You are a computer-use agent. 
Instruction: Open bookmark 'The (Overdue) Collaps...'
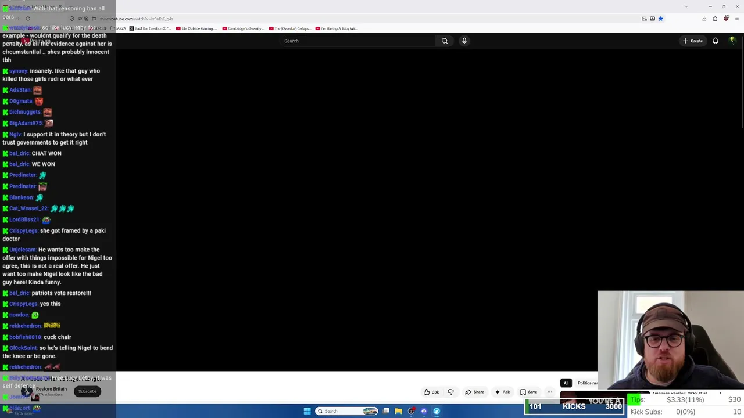(290, 28)
